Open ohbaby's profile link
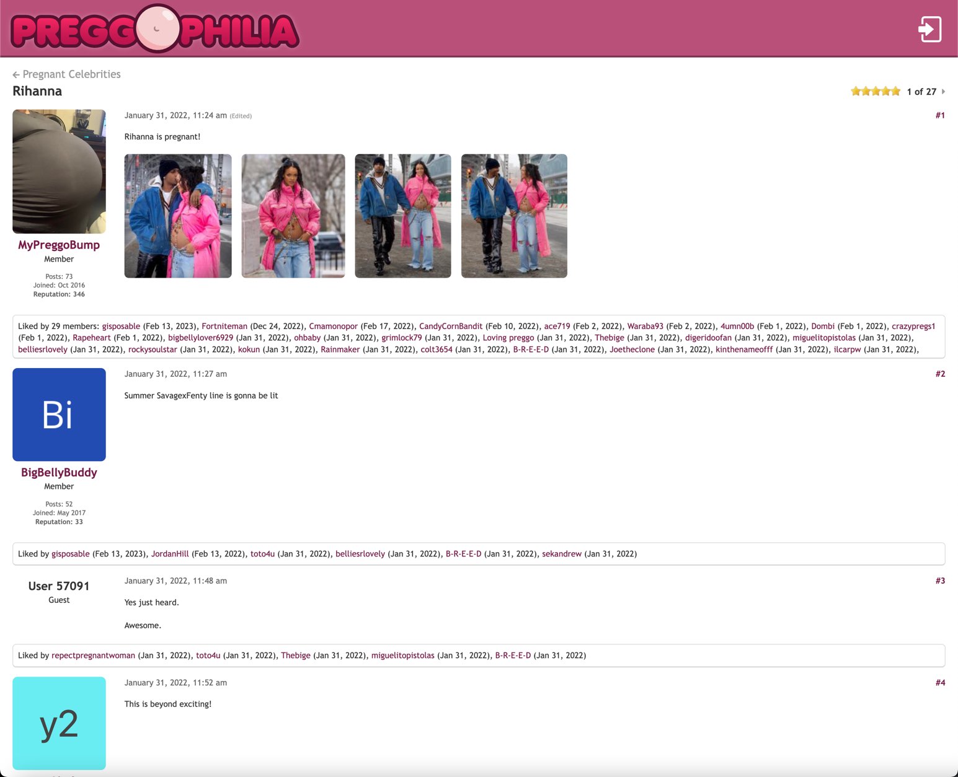 [x=307, y=338]
